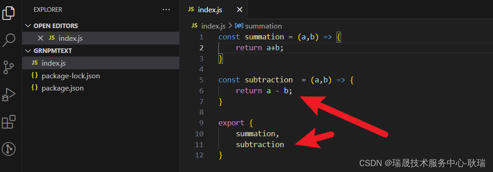Open the Git graph activity bar icon

9,149
